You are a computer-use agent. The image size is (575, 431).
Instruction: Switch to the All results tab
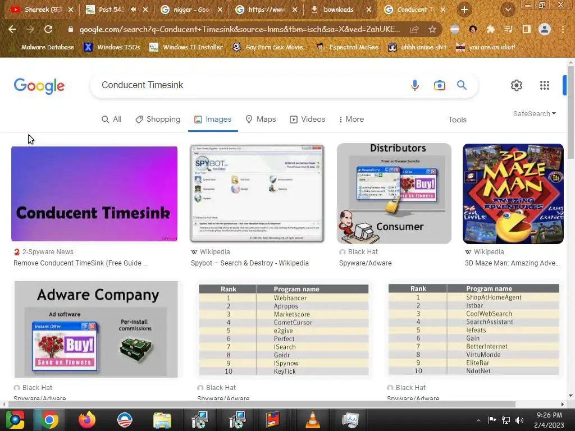click(112, 119)
